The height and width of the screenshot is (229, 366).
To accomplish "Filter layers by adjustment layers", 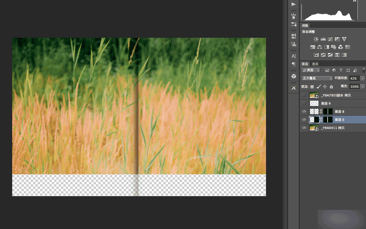I will [334, 70].
